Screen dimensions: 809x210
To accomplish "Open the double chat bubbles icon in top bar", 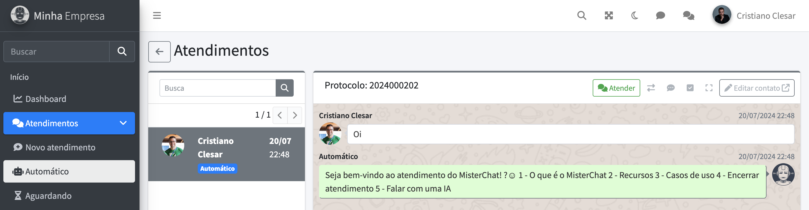I will [688, 16].
